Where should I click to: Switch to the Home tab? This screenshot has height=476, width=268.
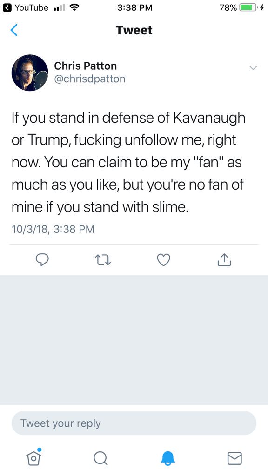point(33,457)
